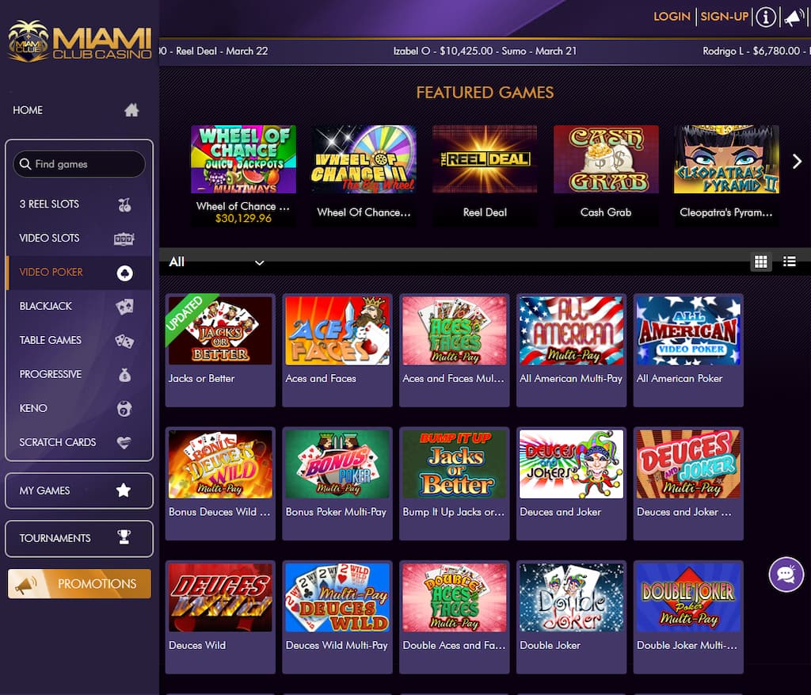
Task: Click the Home house icon
Action: click(x=131, y=109)
